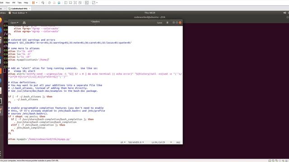289x162 pixels.
Task: Click the VMware hard disk status icon
Action: [x=270, y=161]
